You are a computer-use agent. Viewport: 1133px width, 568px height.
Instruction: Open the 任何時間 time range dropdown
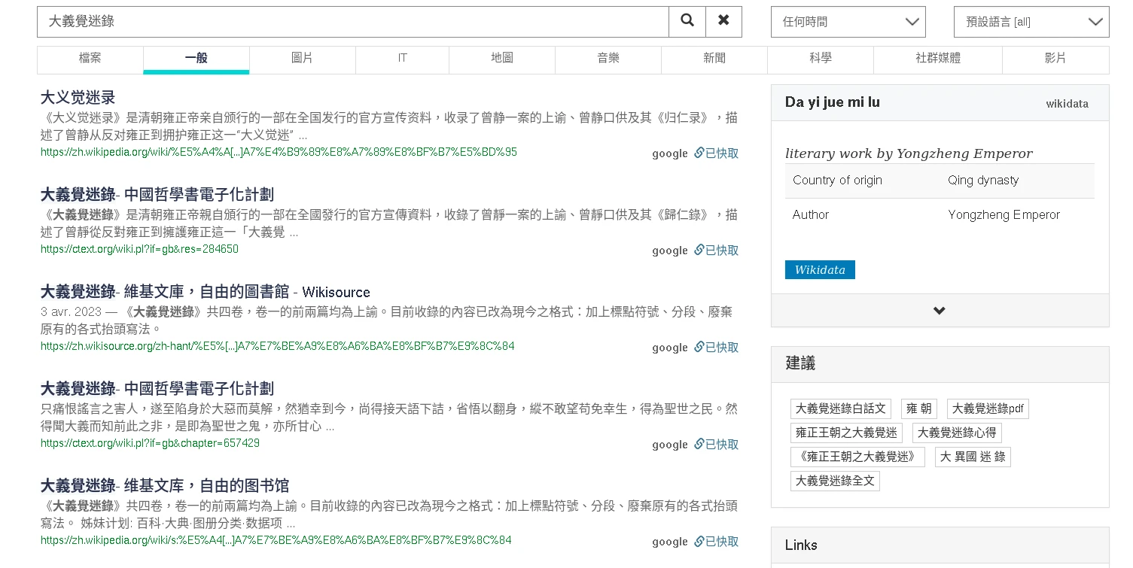(x=848, y=22)
